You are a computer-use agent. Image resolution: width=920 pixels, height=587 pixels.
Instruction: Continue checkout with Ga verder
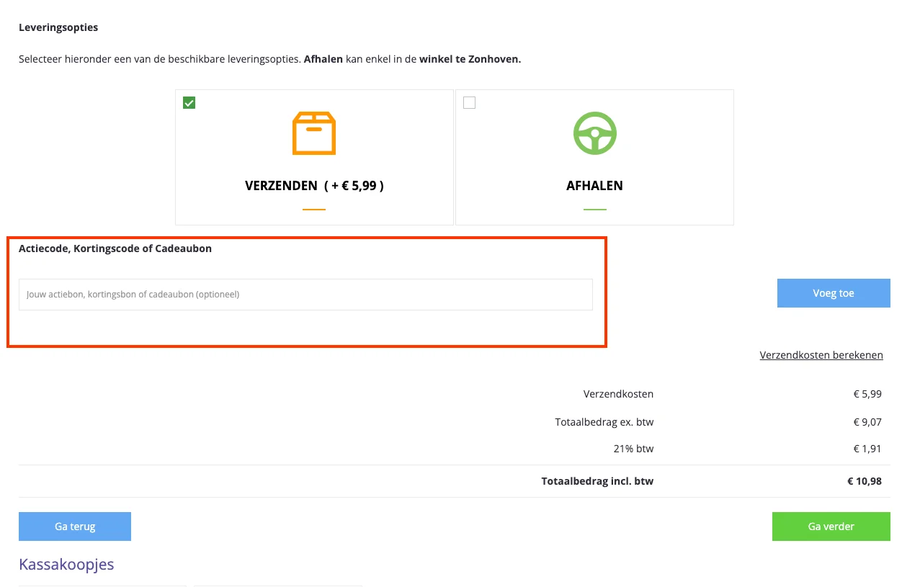pos(831,526)
